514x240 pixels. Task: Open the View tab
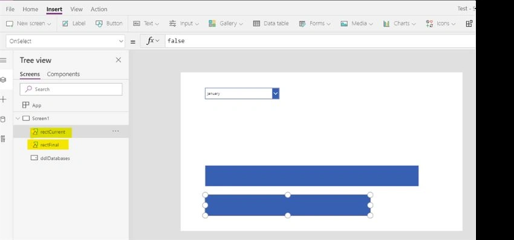(x=76, y=9)
